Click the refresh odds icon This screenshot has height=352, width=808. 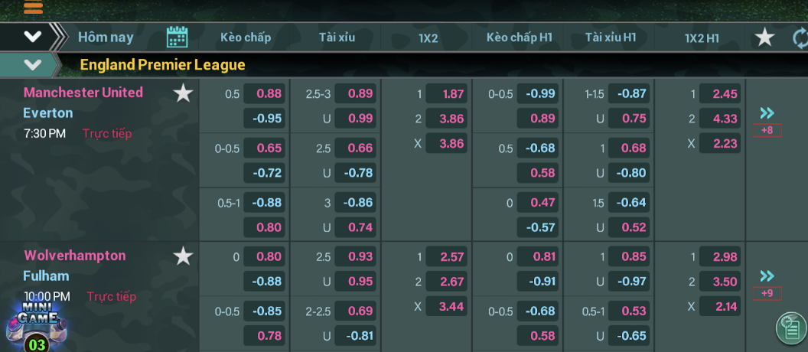[800, 37]
